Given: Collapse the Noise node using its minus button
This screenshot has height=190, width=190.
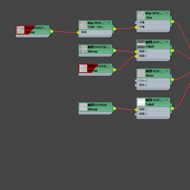Looking at the screenshot, I should coord(167,71).
